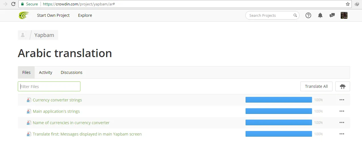
Task: Click 100% label of Currency converter strings
Action: (x=319, y=100)
